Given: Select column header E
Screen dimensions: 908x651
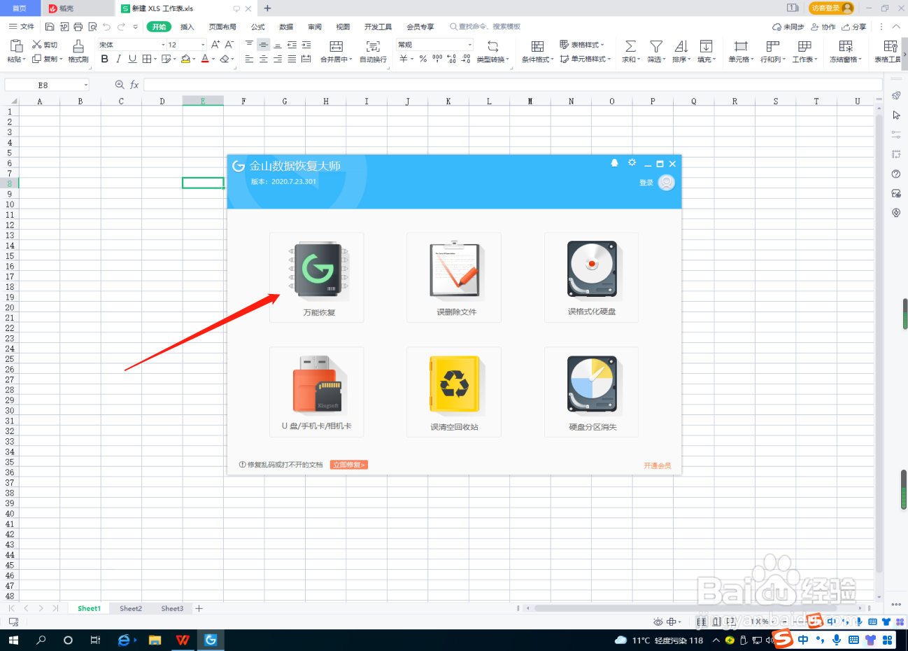Looking at the screenshot, I should point(203,101).
